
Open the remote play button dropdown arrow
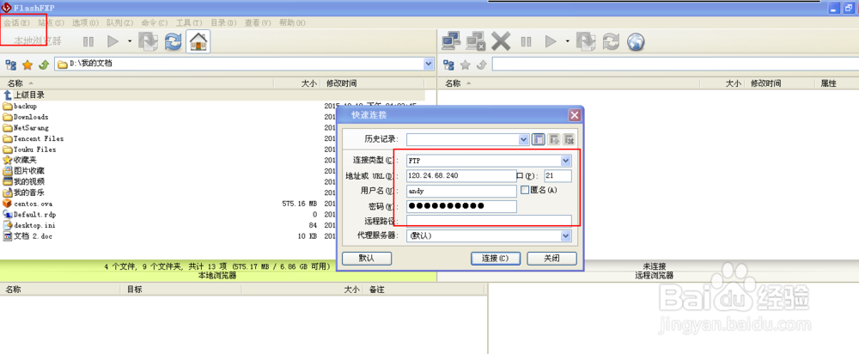pos(568,41)
